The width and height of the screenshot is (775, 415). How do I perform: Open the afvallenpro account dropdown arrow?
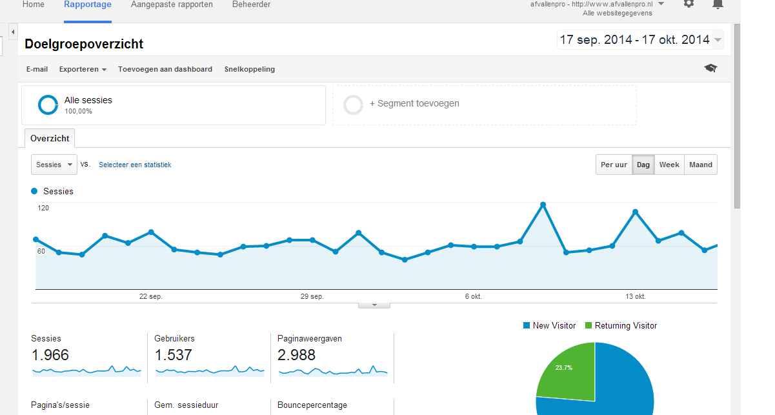click(661, 3)
